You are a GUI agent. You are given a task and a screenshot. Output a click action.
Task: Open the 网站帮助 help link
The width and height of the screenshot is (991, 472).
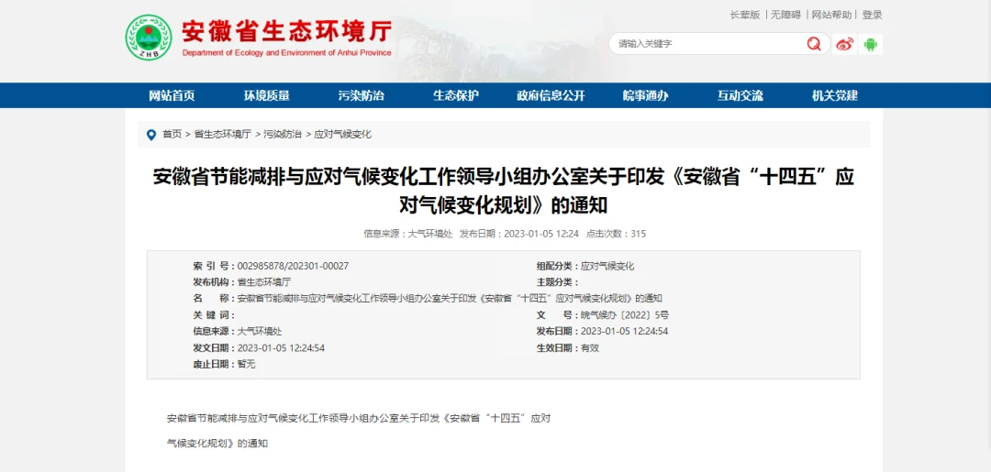(831, 15)
